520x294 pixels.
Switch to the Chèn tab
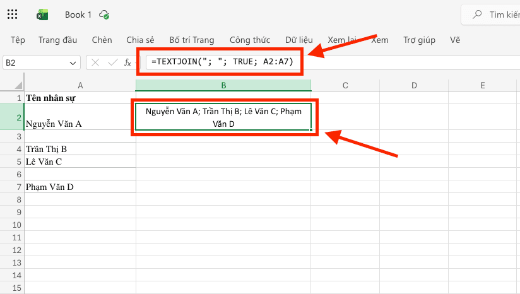click(102, 40)
